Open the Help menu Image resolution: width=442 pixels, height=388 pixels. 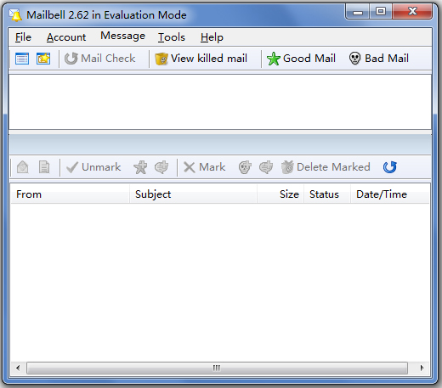(212, 37)
